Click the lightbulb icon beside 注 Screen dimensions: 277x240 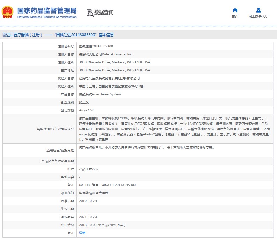[x=69, y=233]
